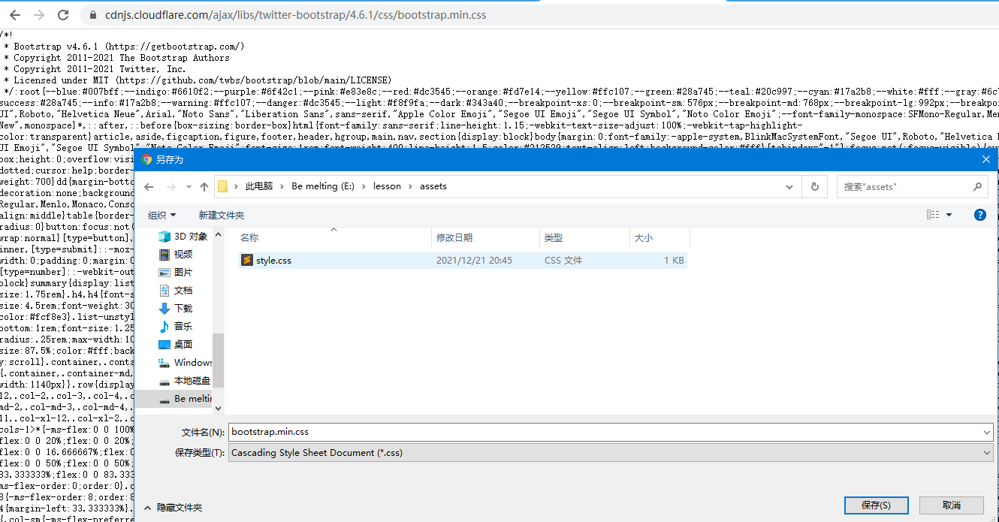
Task: Select the style.css file
Action: [462, 261]
